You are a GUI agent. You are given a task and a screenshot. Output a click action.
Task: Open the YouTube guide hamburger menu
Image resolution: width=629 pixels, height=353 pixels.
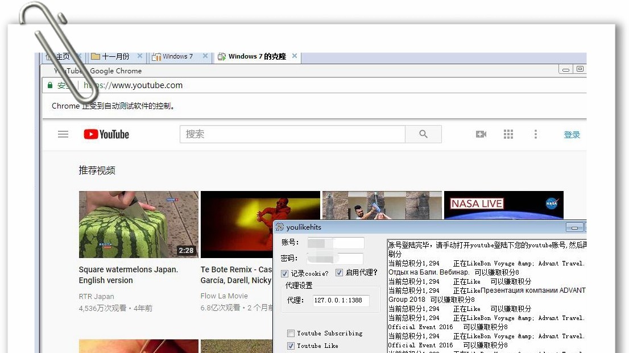(x=63, y=134)
